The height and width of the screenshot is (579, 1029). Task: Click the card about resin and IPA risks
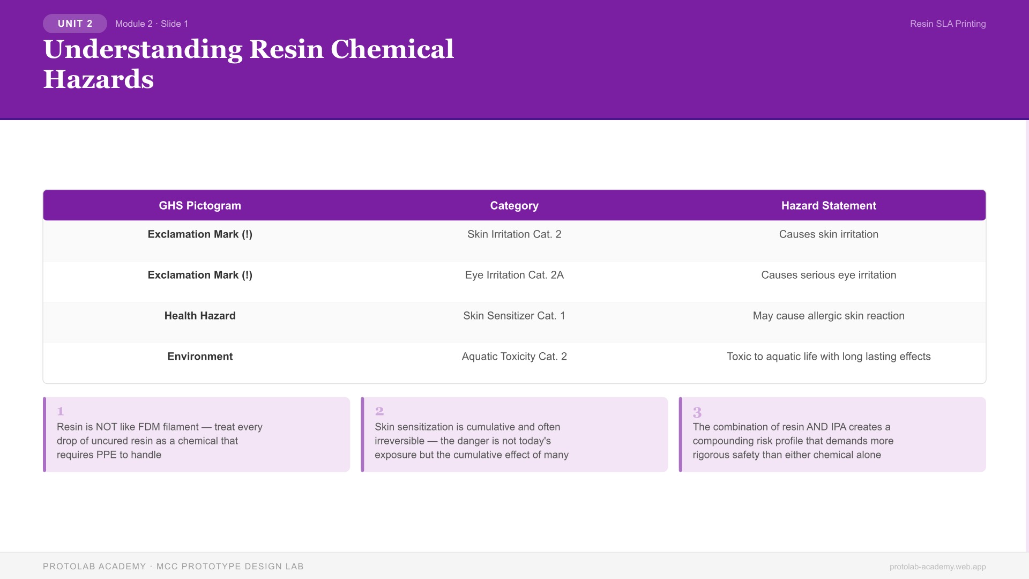[x=832, y=434]
